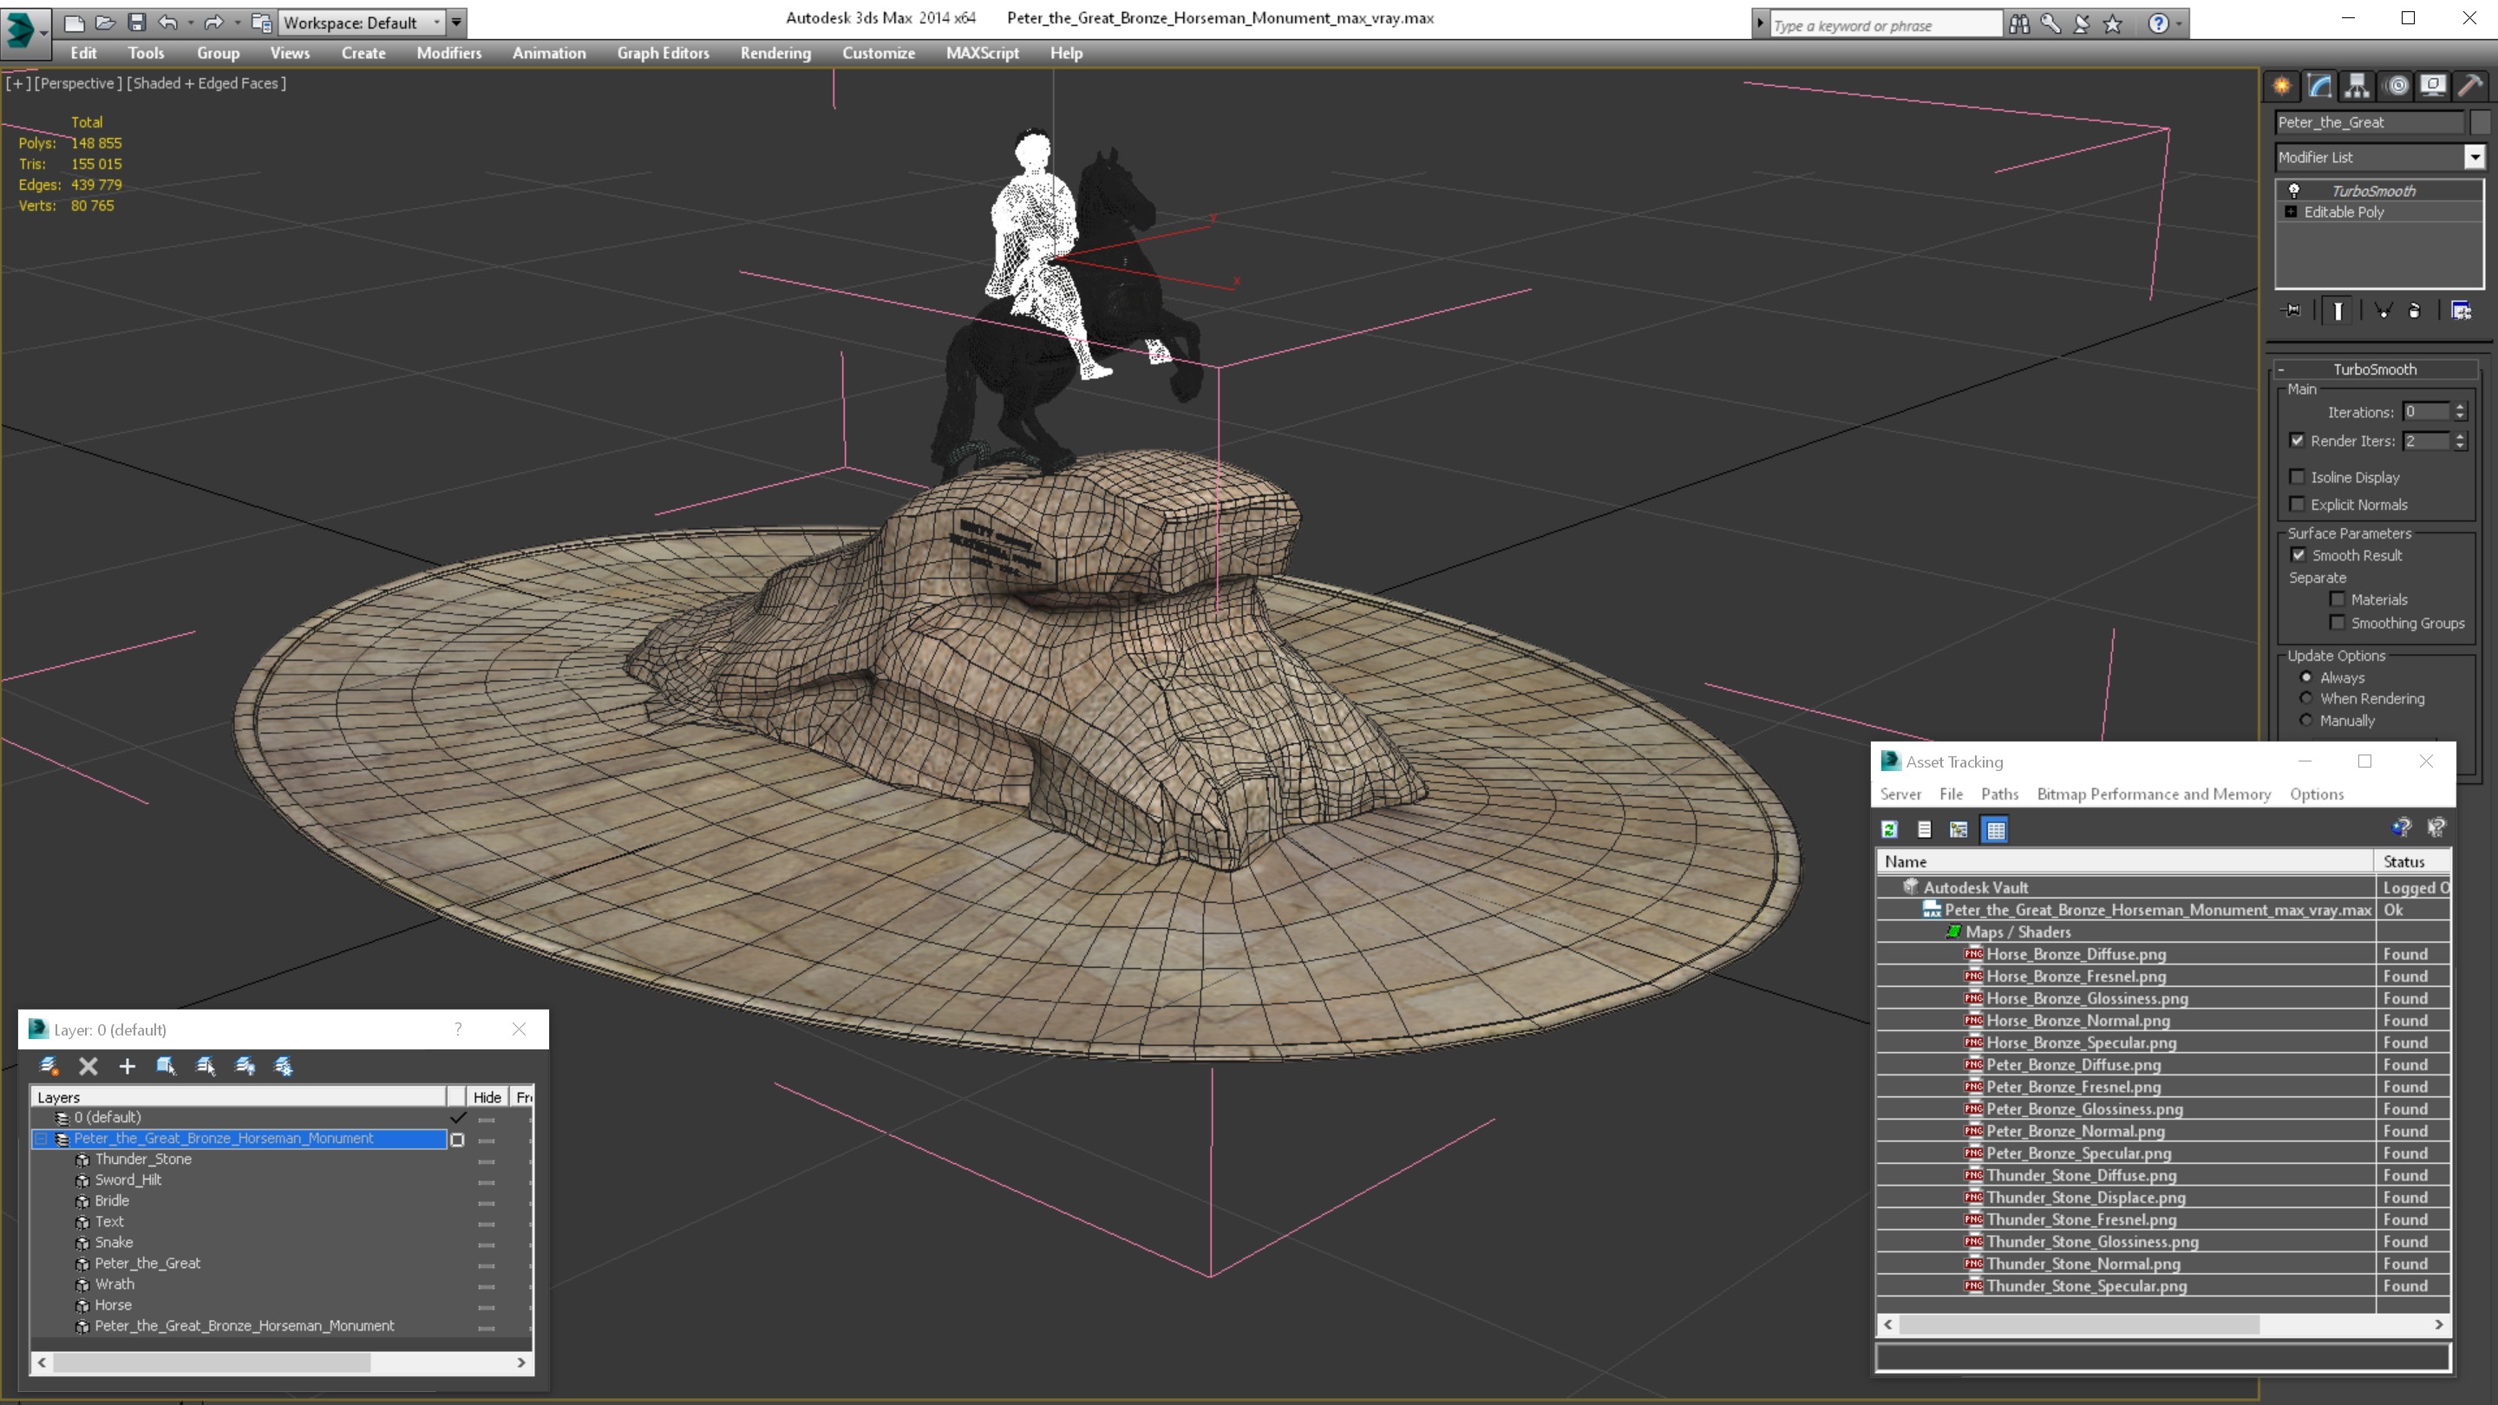Collapse the Peter_the_Great_Bronze_Horseman_Monument layer tree
This screenshot has height=1405, width=2498.
click(42, 1140)
